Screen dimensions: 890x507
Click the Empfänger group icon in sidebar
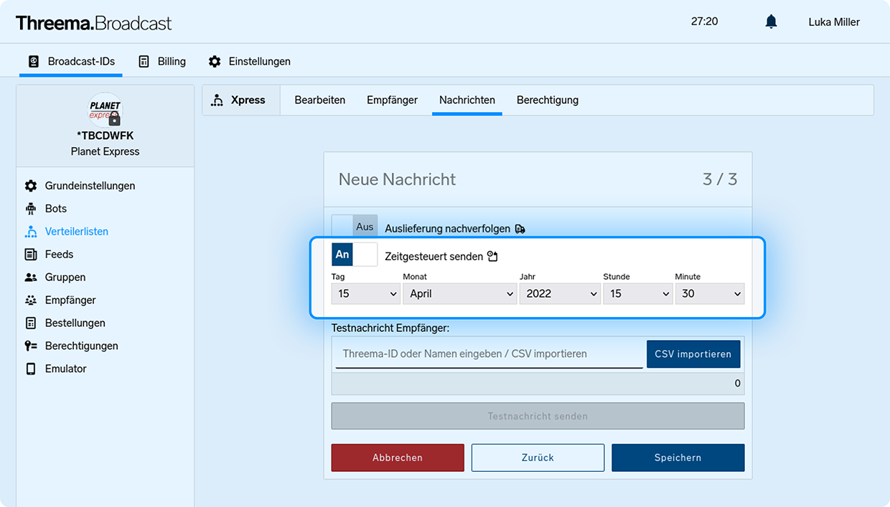pos(31,300)
